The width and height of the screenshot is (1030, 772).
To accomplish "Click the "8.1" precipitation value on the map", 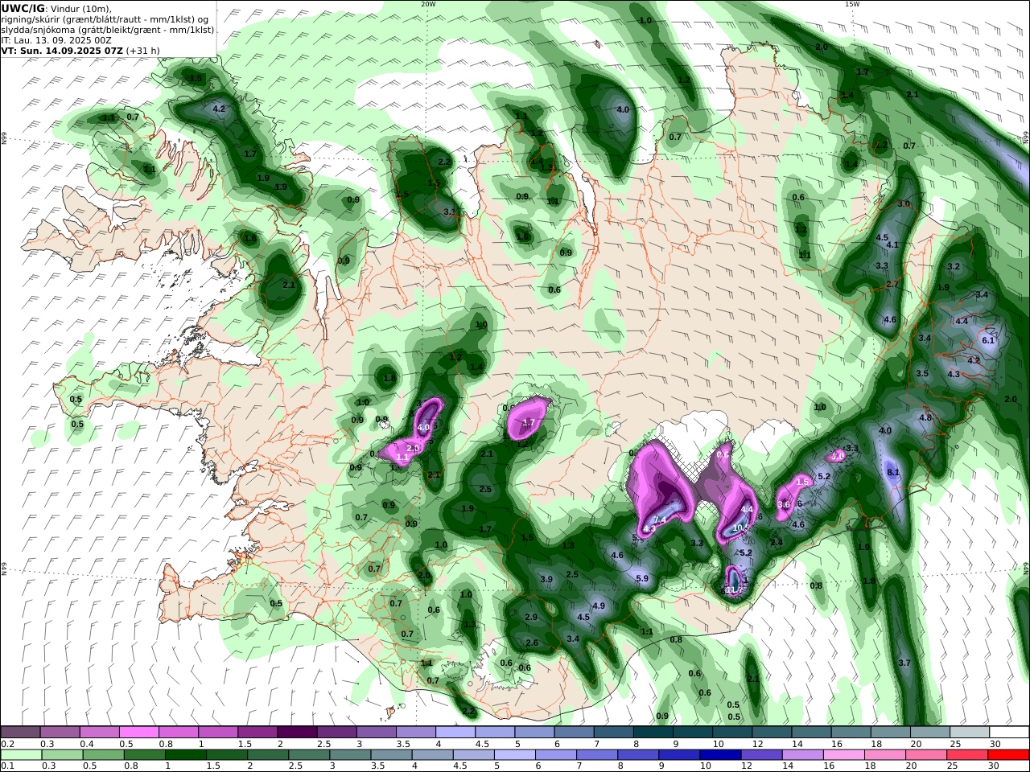I will point(893,472).
